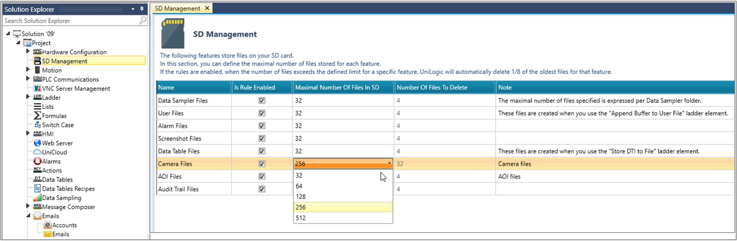Pin the Solution Explorer panel
737x241 pixels.
point(142,9)
